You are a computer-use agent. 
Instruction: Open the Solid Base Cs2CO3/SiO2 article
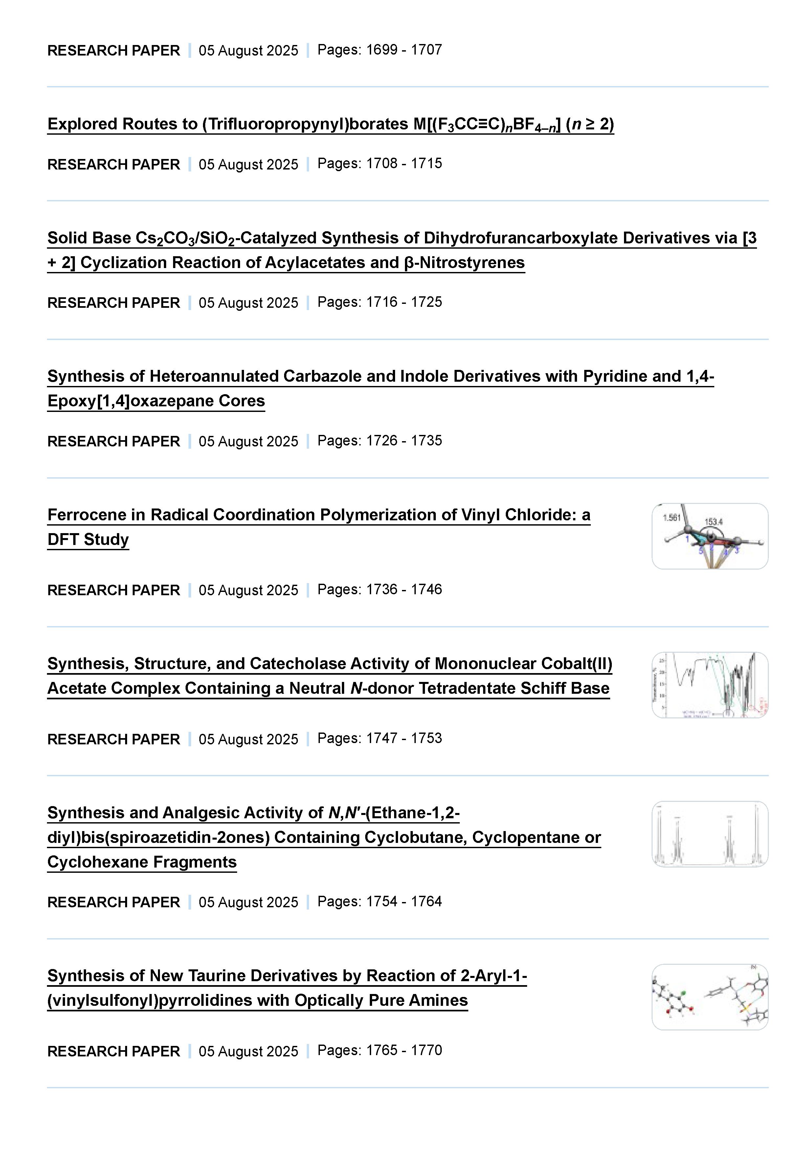(x=401, y=238)
